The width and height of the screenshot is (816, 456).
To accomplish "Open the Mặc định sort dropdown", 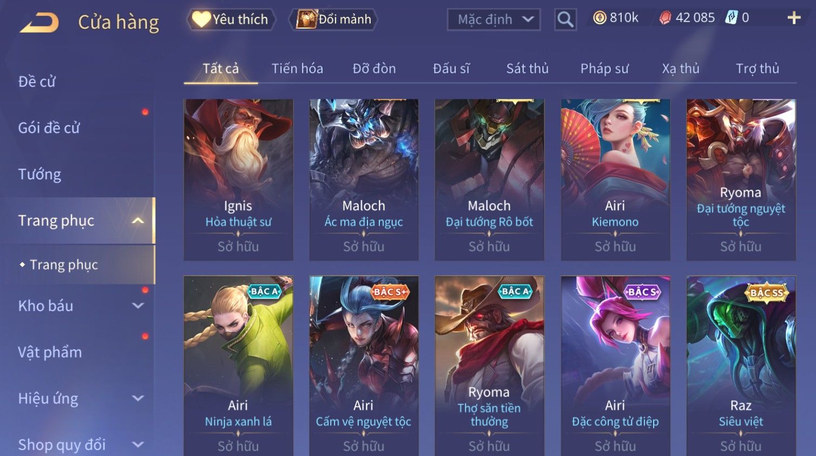I will coord(493,19).
